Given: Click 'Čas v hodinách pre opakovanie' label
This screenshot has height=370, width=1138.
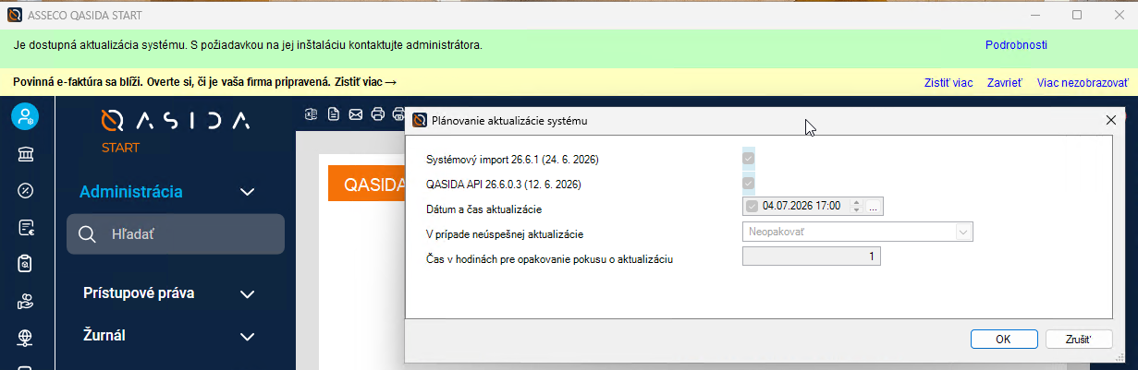Looking at the screenshot, I should pos(549,259).
